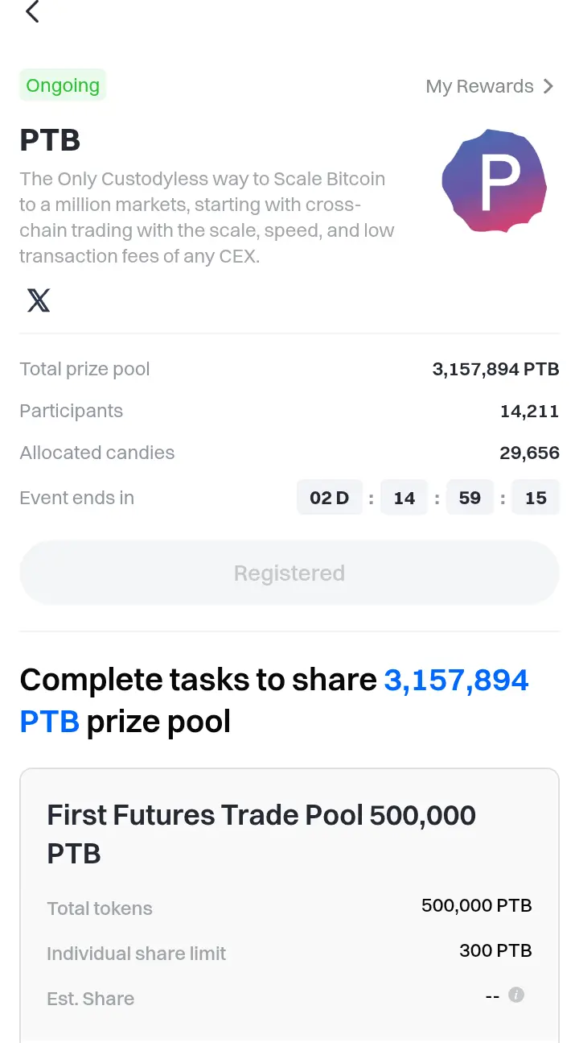Tap the countdown minutes box 59
579x1043 pixels.
(470, 498)
